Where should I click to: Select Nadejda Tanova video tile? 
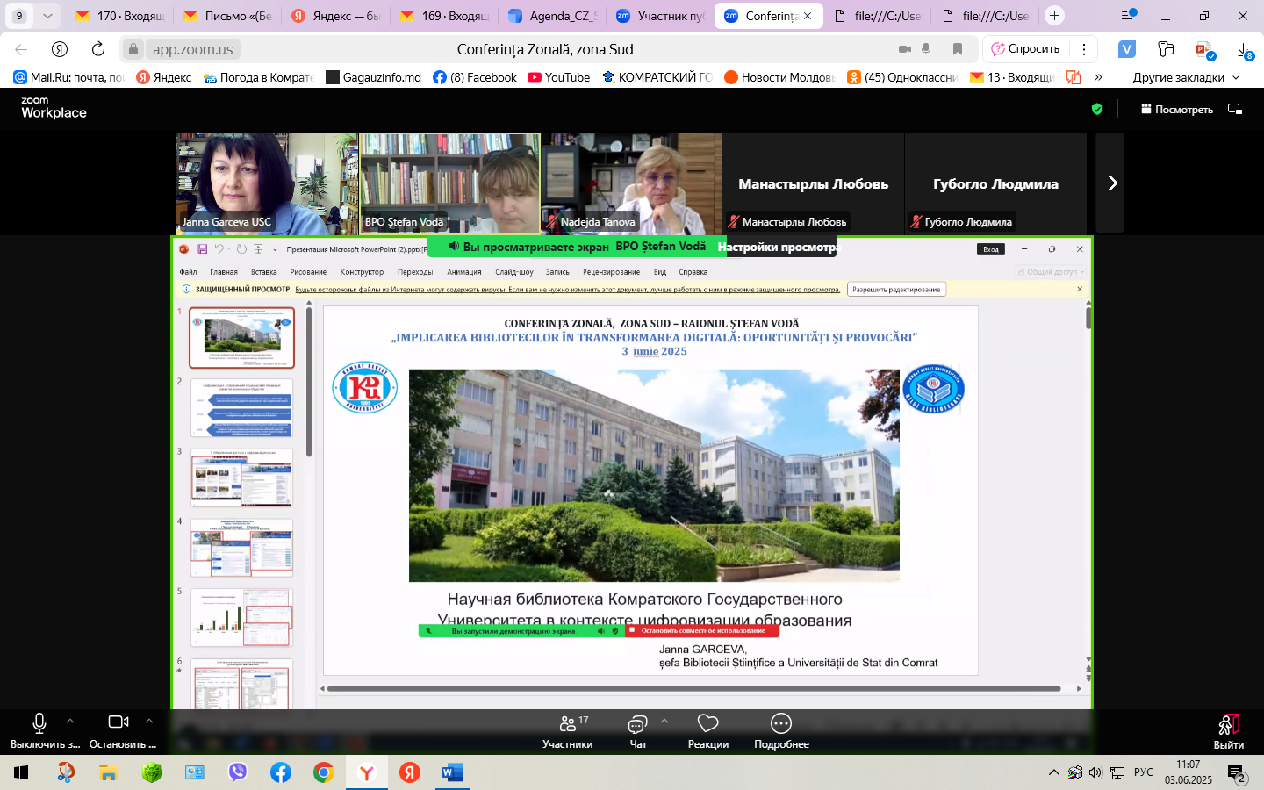click(x=631, y=183)
